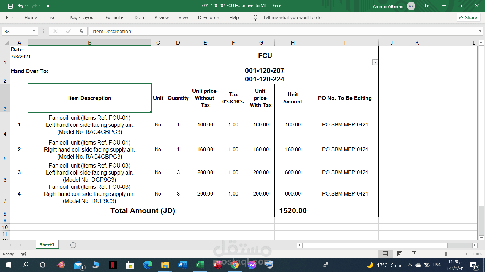This screenshot has width=485, height=272.
Task: Click the Insert Function fx icon
Action: [81, 31]
